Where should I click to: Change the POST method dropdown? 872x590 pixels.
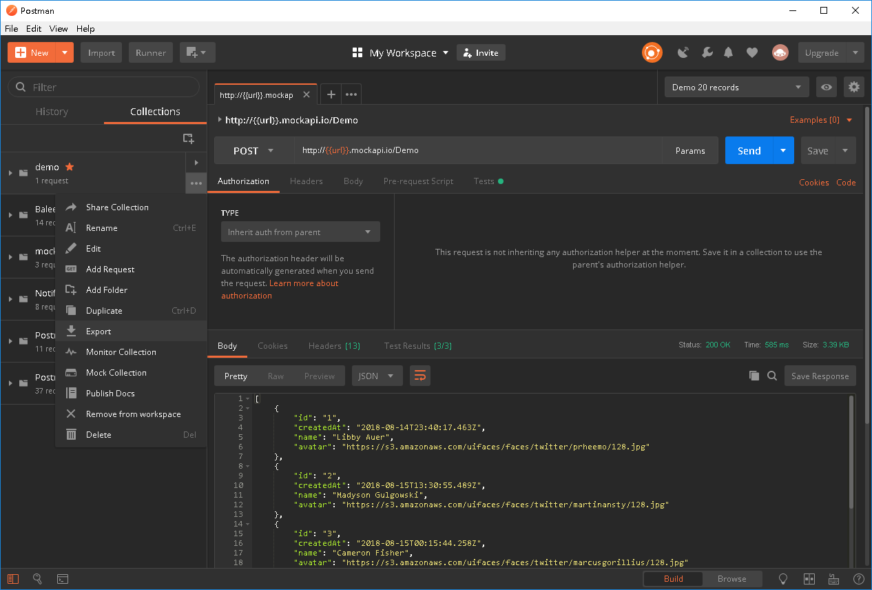tap(254, 150)
